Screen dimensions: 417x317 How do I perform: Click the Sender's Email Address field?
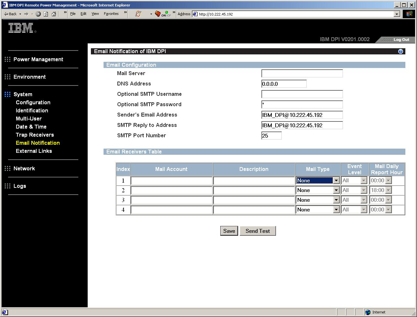coord(302,115)
